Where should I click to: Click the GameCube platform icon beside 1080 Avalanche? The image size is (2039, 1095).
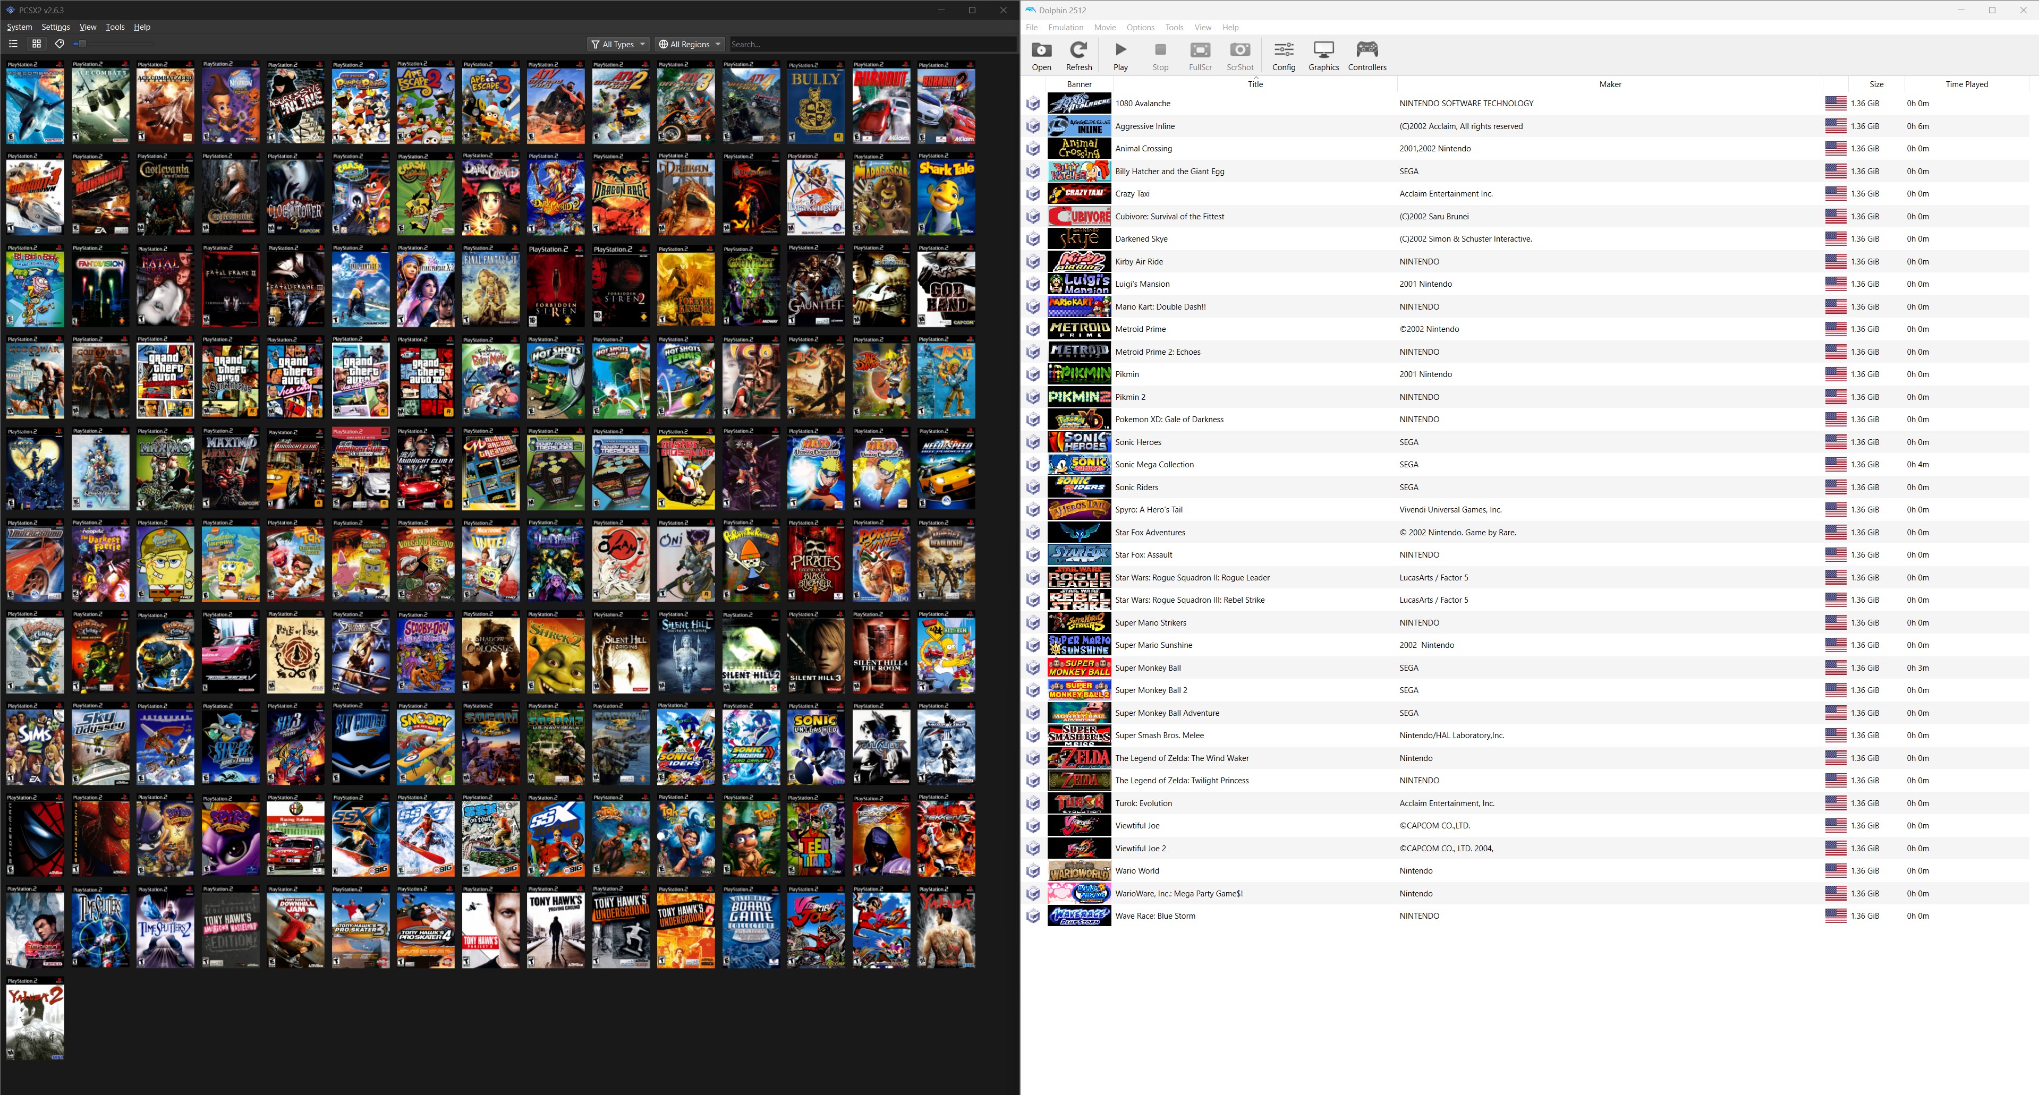1033,104
